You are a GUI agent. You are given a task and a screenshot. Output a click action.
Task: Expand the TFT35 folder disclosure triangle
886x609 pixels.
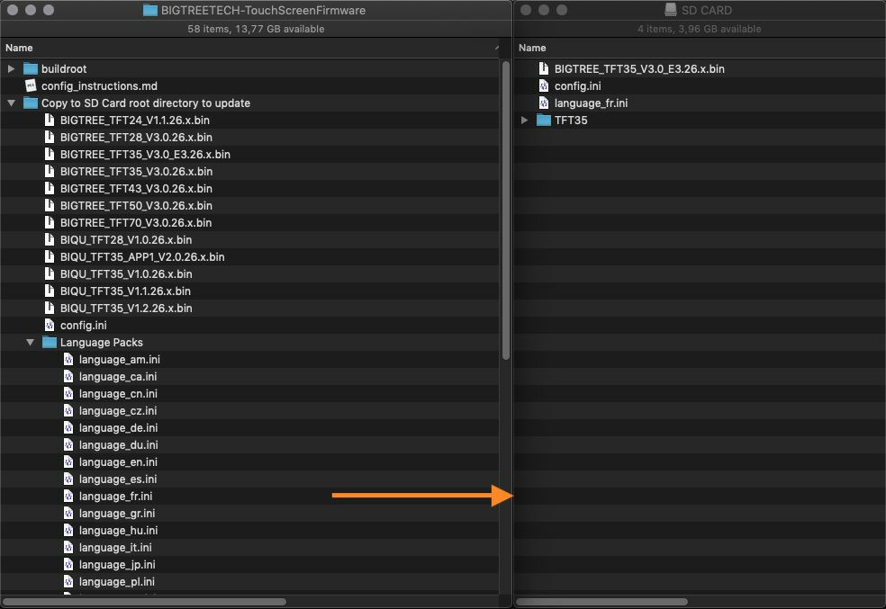pos(525,121)
